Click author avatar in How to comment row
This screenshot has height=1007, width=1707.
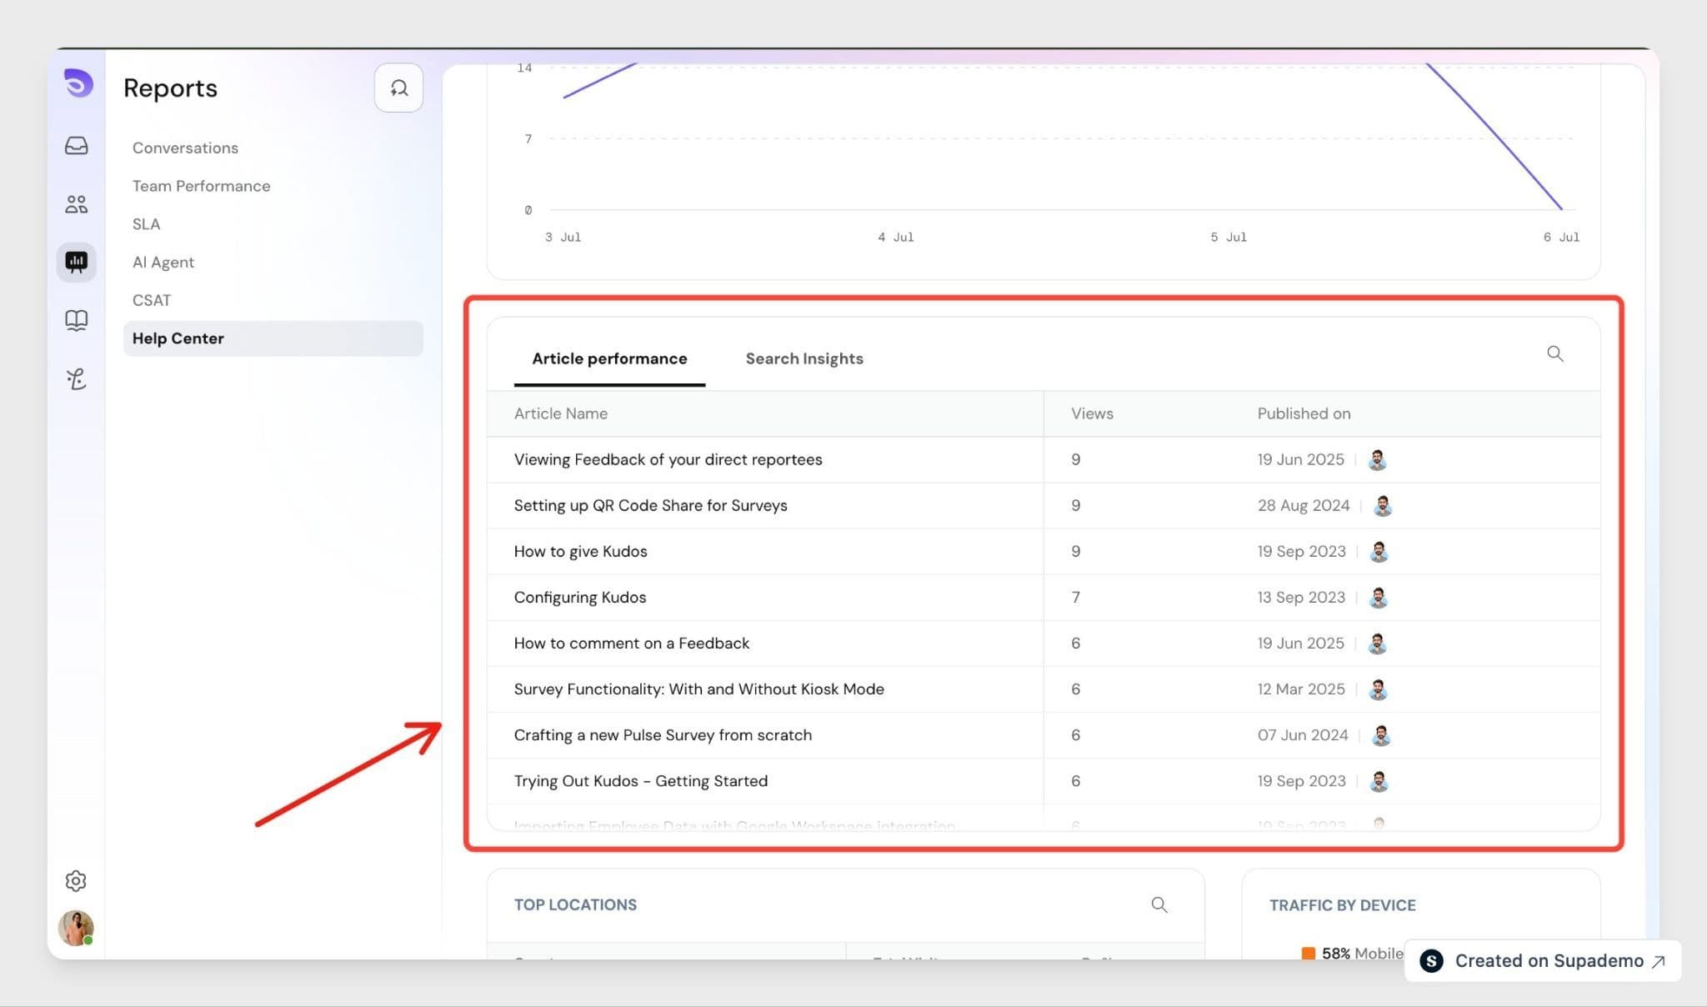1377,643
